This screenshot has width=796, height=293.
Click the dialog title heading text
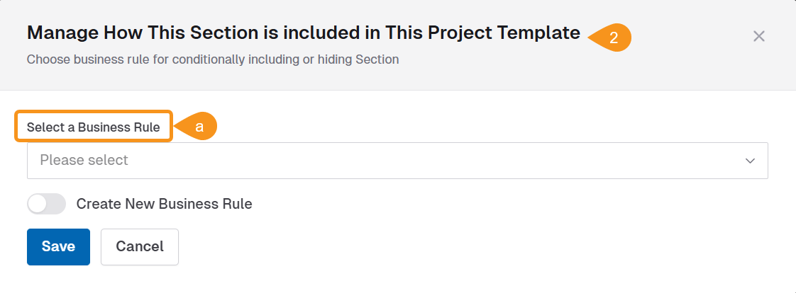(x=303, y=33)
